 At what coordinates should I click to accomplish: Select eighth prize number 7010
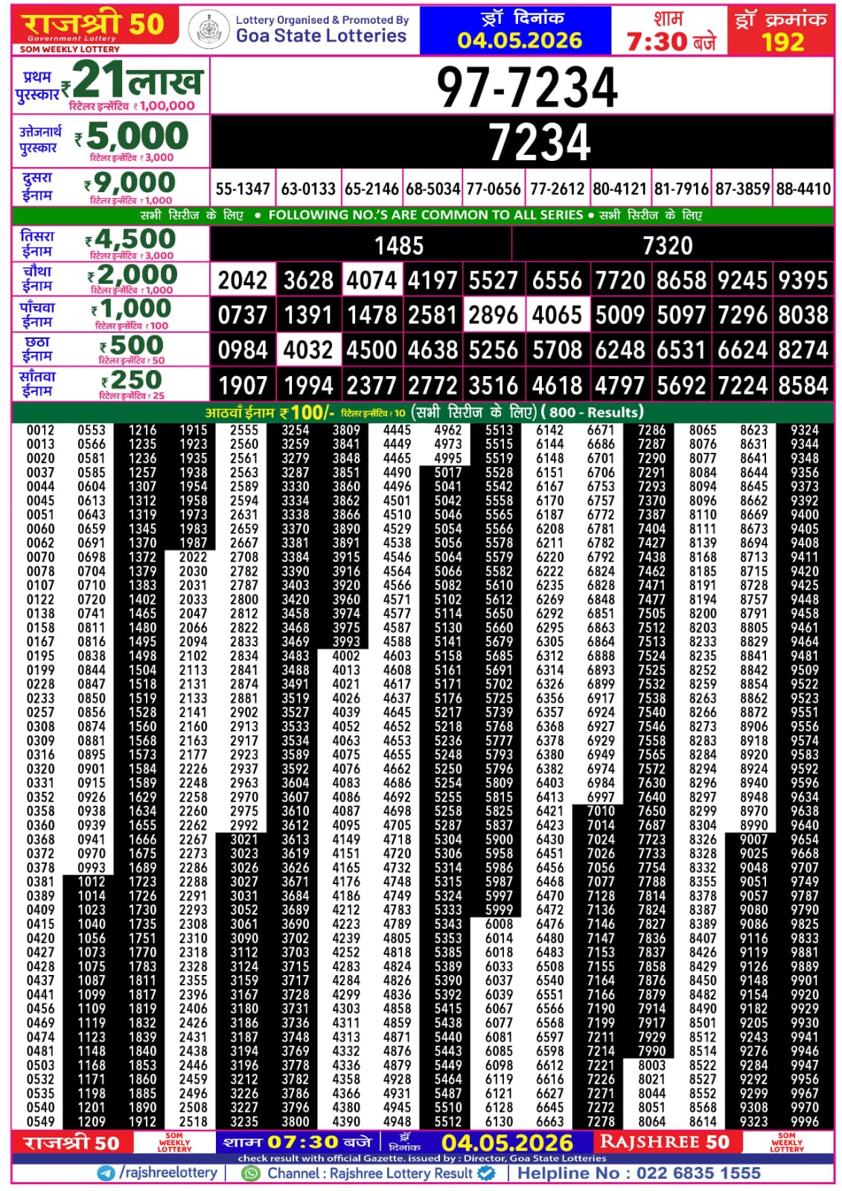601,811
